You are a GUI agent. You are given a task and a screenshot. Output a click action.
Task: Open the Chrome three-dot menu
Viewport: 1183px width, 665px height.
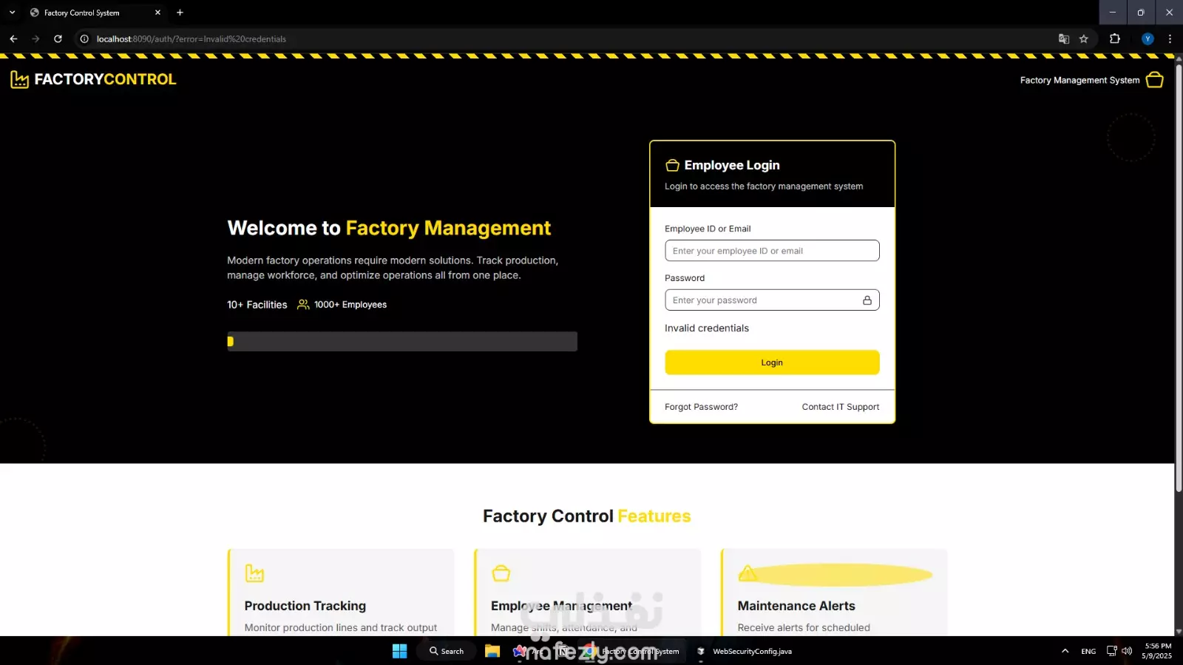(1170, 39)
